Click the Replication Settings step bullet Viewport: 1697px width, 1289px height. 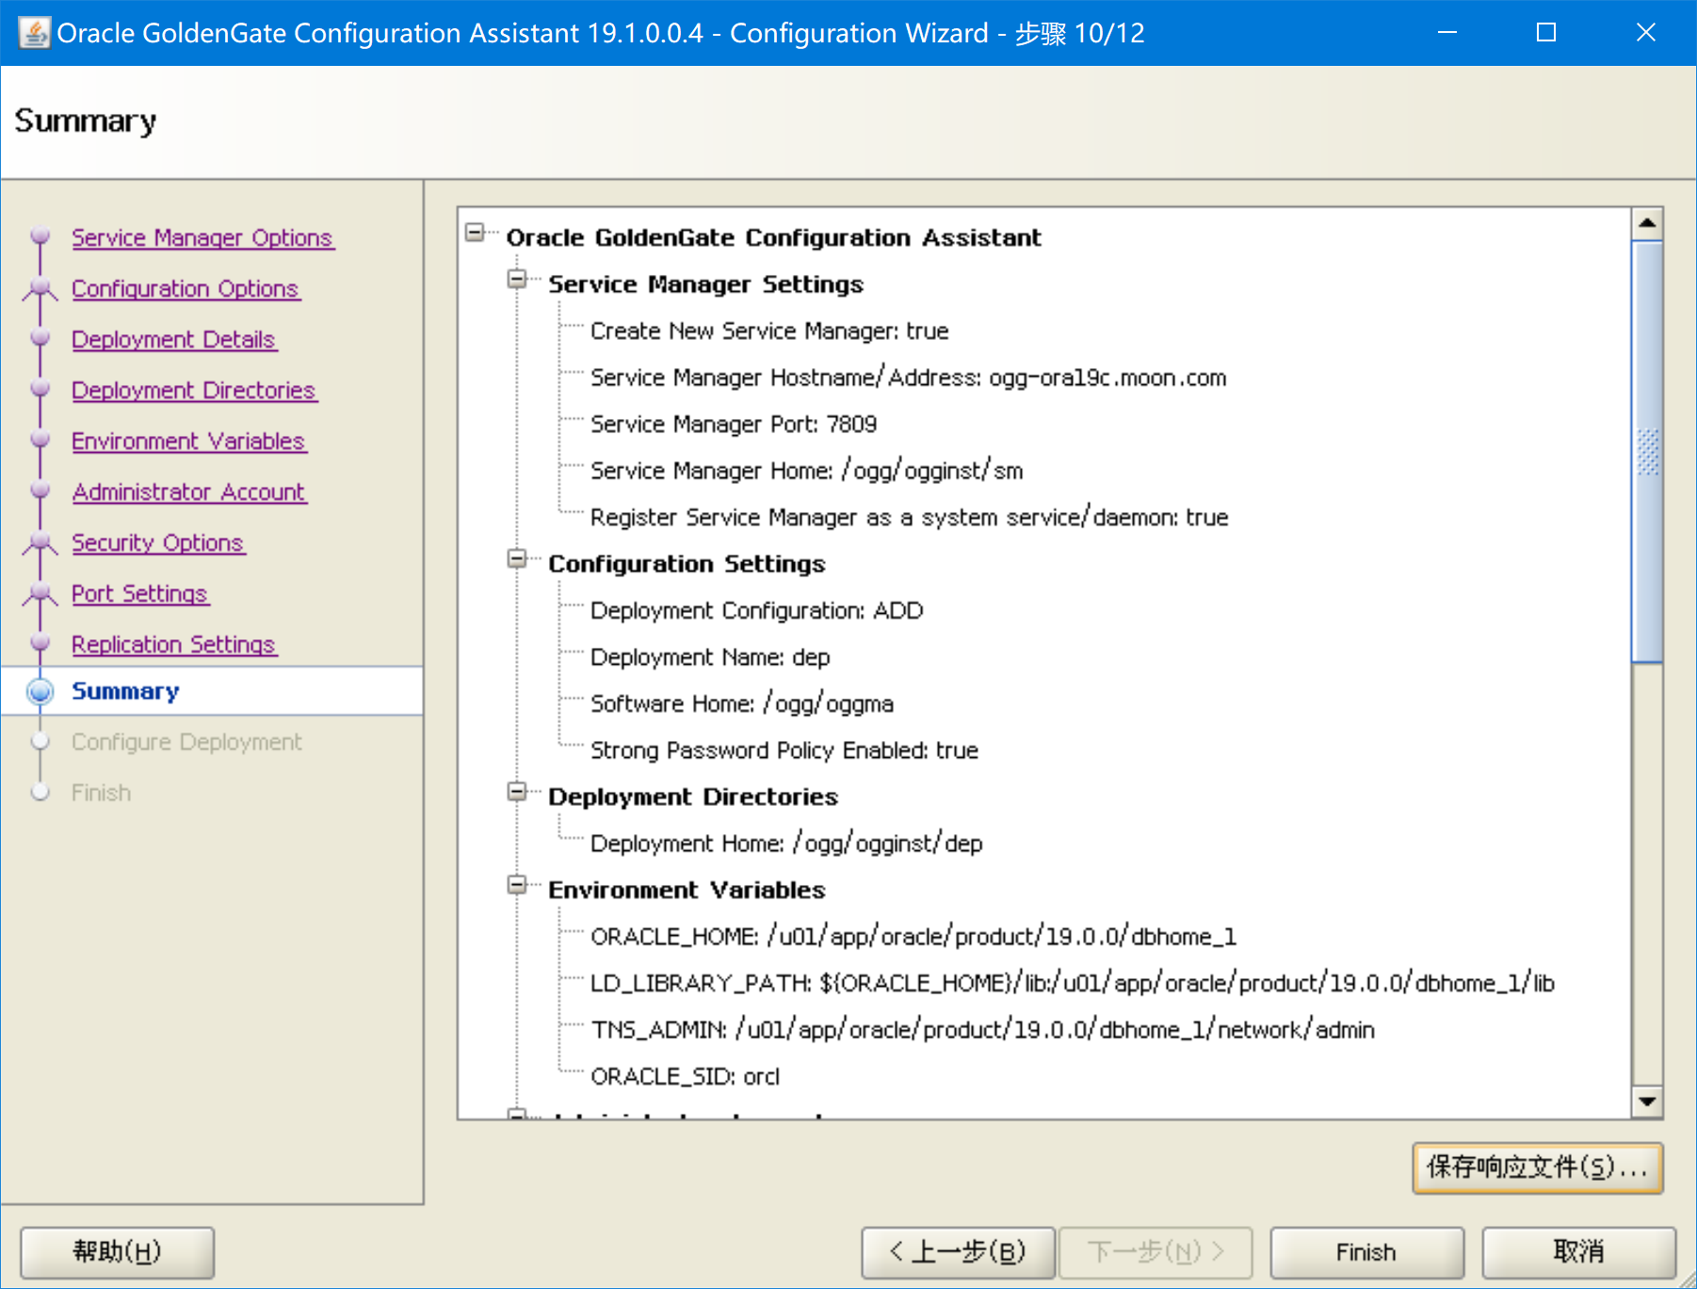pyautogui.click(x=40, y=643)
